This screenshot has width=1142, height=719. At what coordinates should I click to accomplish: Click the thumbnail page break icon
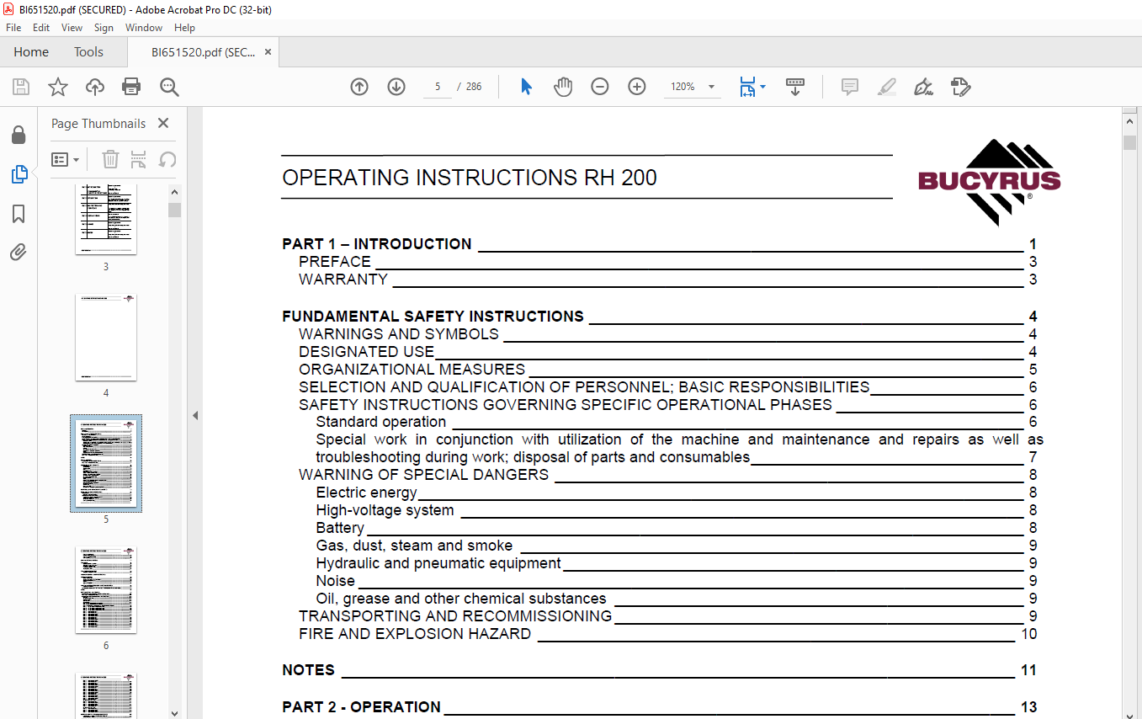[139, 159]
